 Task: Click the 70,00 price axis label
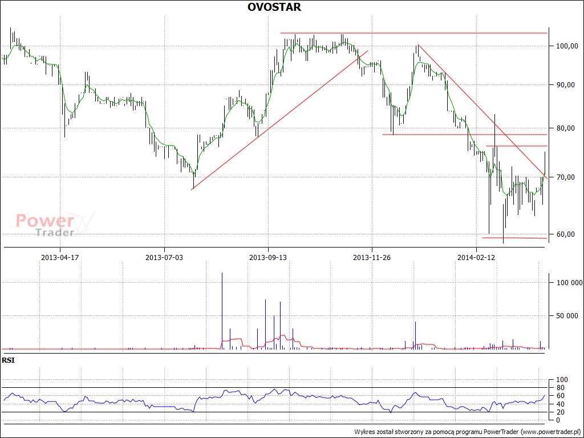[567, 177]
